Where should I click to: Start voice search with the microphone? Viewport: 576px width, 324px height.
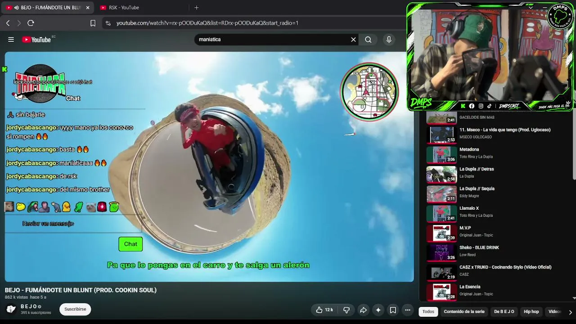pyautogui.click(x=389, y=40)
